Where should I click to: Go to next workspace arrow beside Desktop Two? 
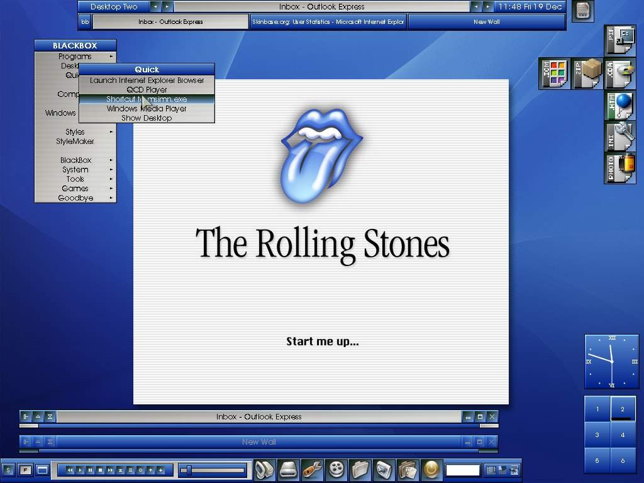(x=167, y=6)
